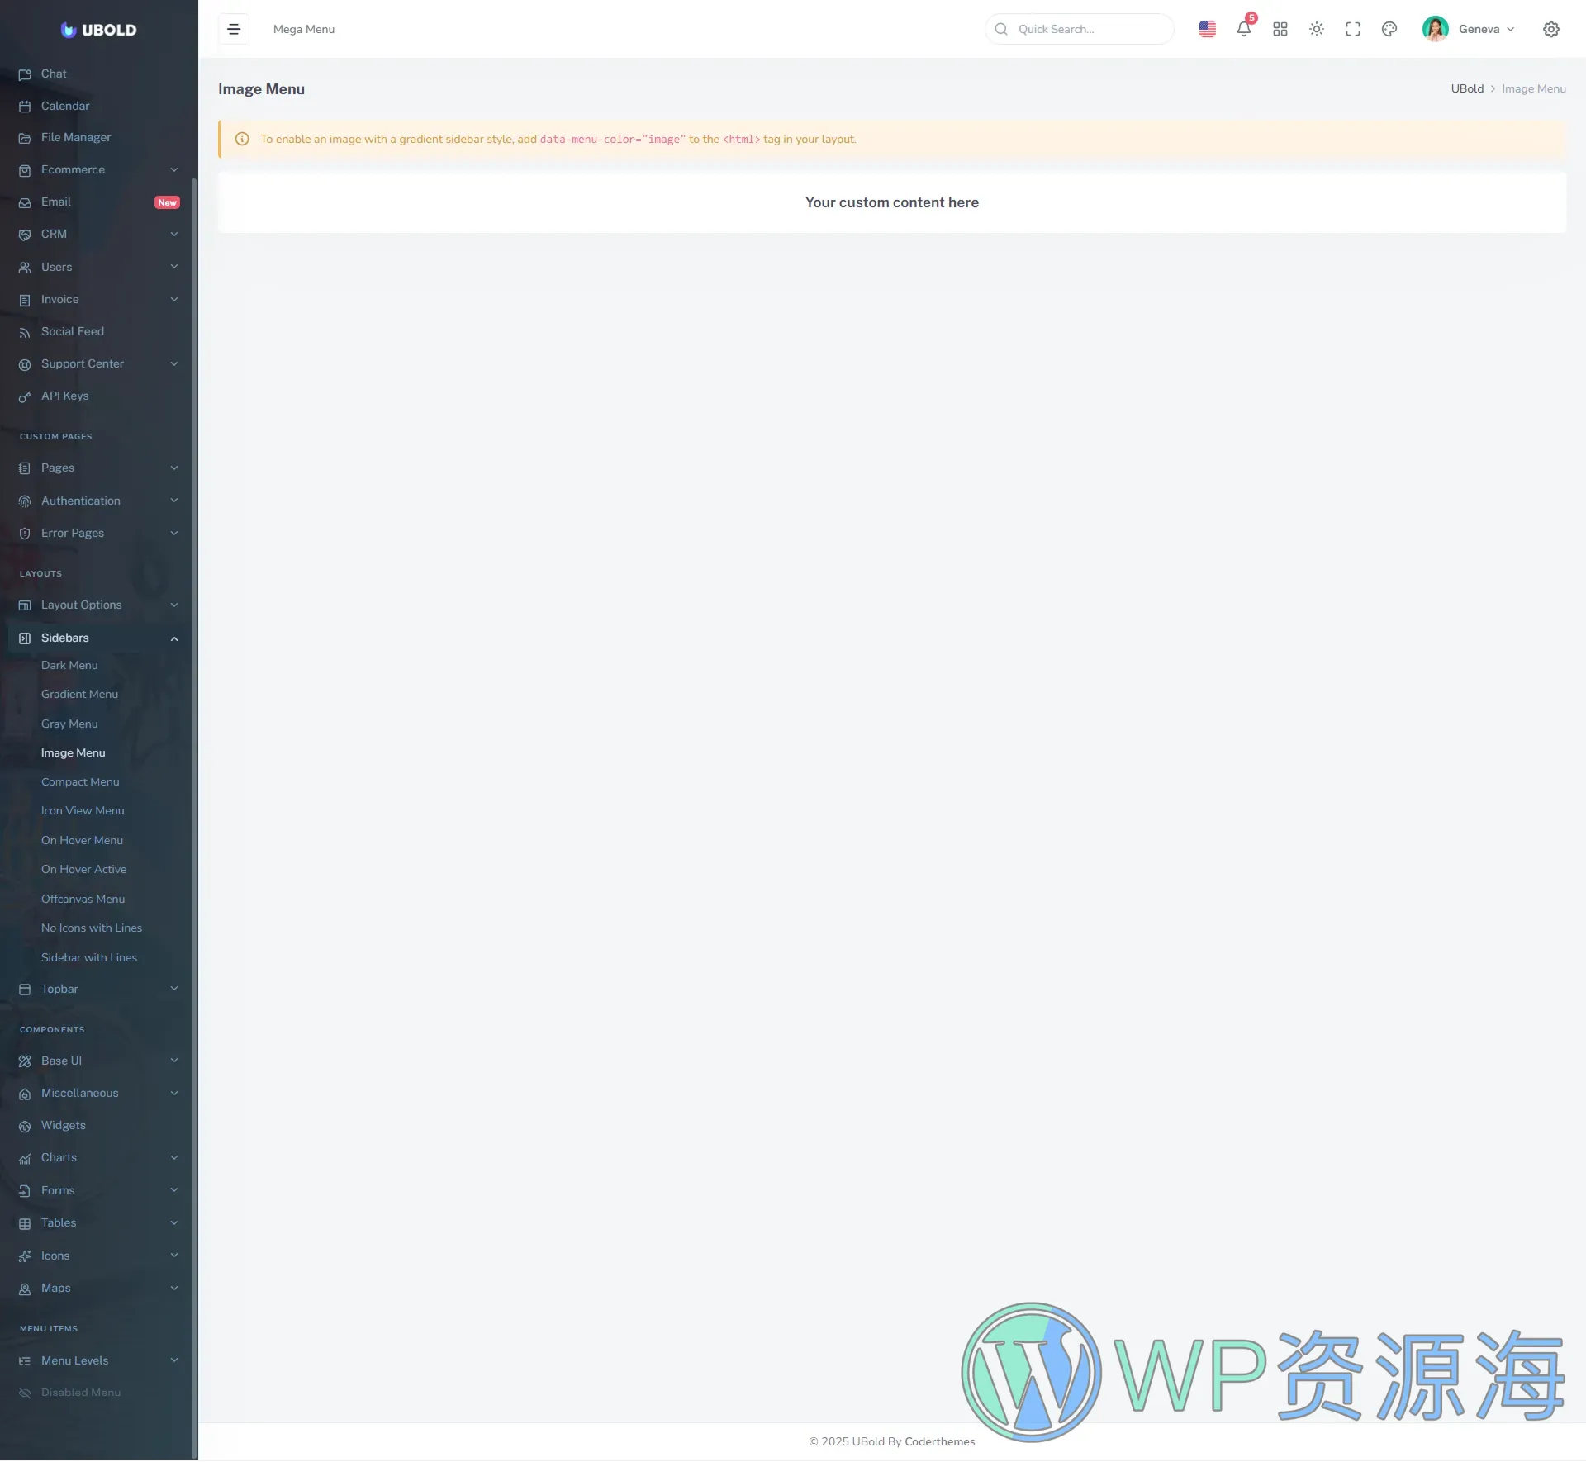Click the US flag language icon
This screenshot has width=1586, height=1462.
click(1207, 29)
